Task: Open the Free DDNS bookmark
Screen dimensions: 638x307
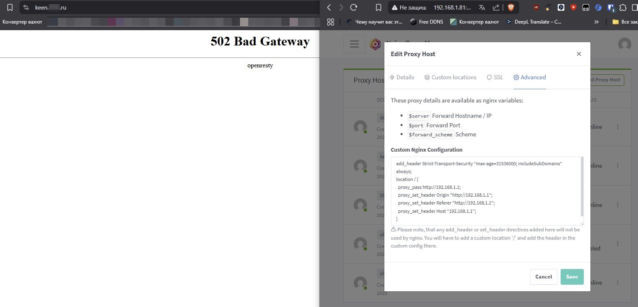Action: [426, 22]
